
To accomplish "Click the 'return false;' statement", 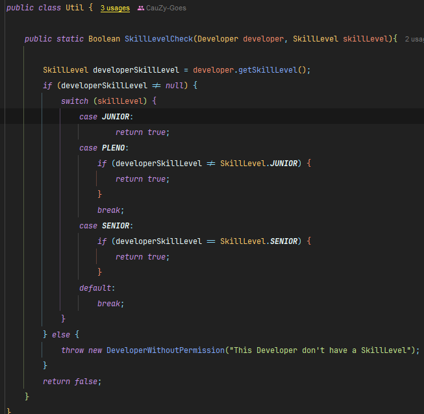I will click(x=72, y=382).
